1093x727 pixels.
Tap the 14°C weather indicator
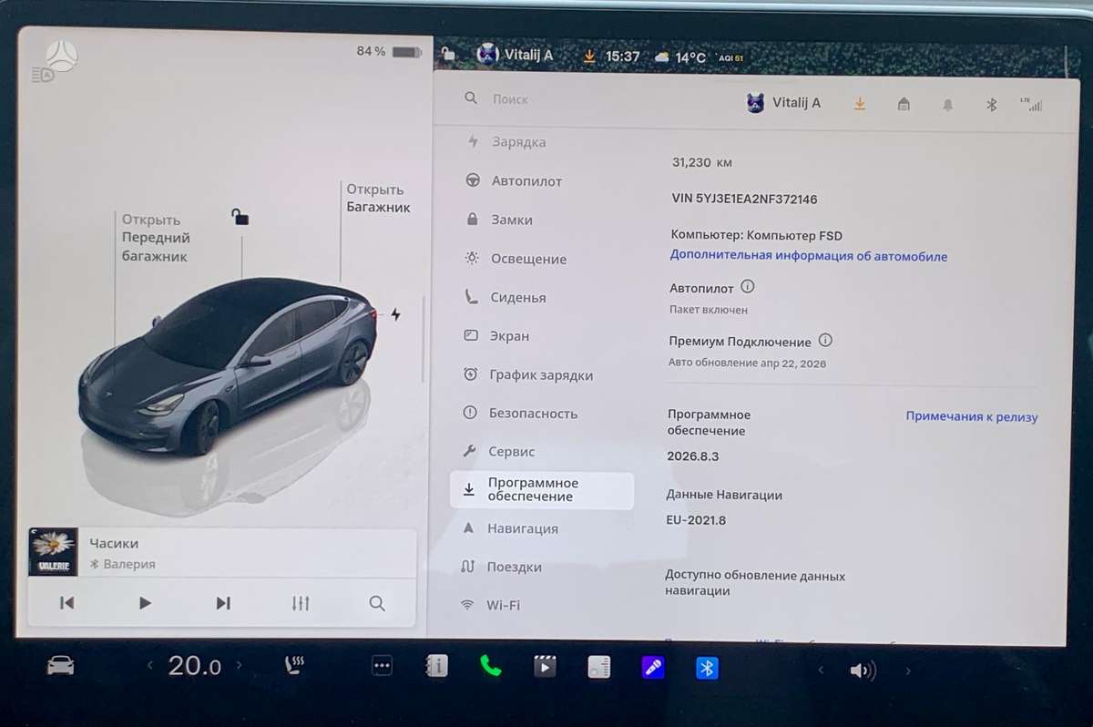[681, 57]
